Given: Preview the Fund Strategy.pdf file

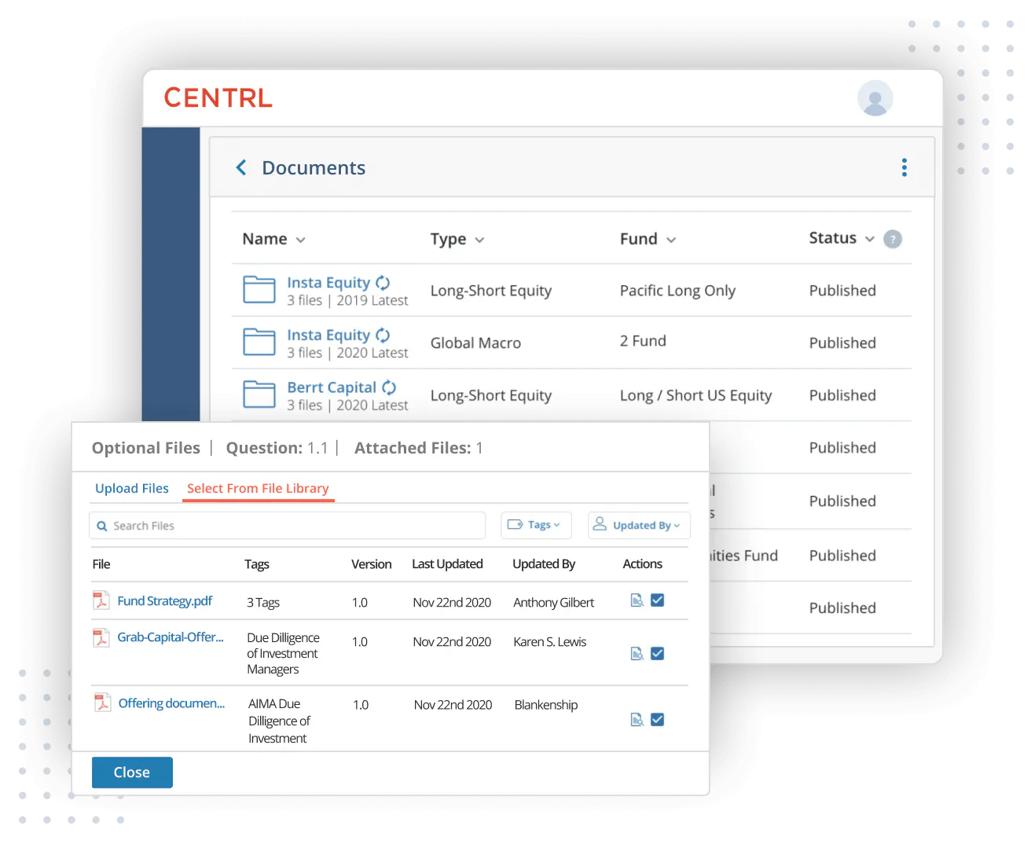Looking at the screenshot, I should [637, 600].
